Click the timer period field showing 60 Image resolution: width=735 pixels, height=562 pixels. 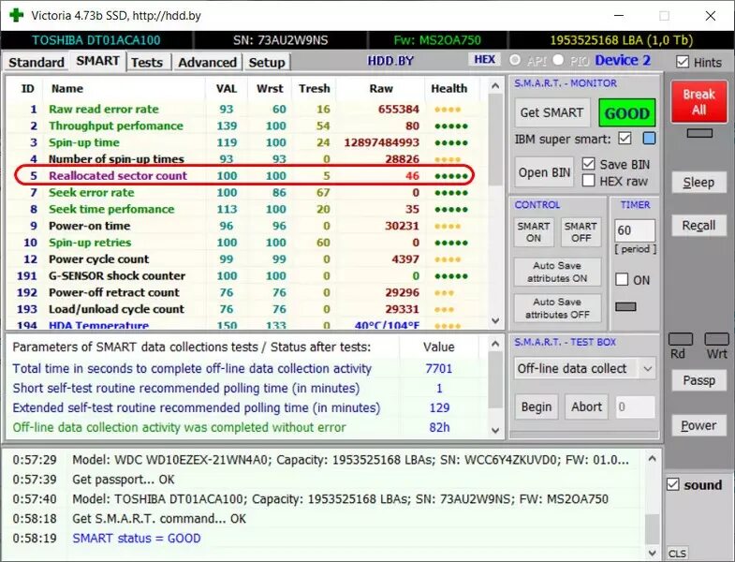point(635,230)
